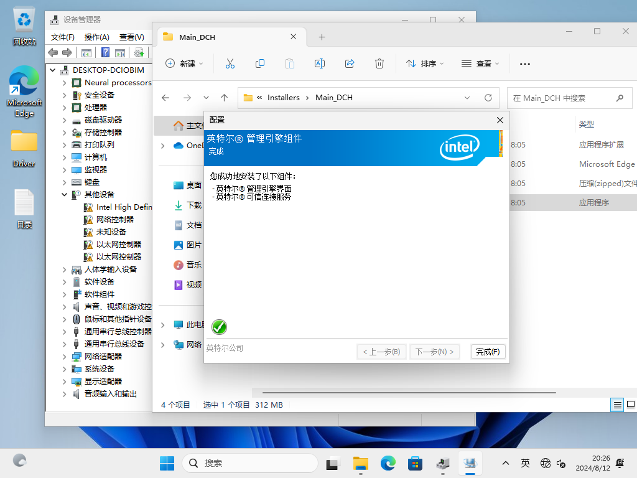Click the Share icon in Explorer toolbar
The height and width of the screenshot is (478, 637).
[x=350, y=63]
